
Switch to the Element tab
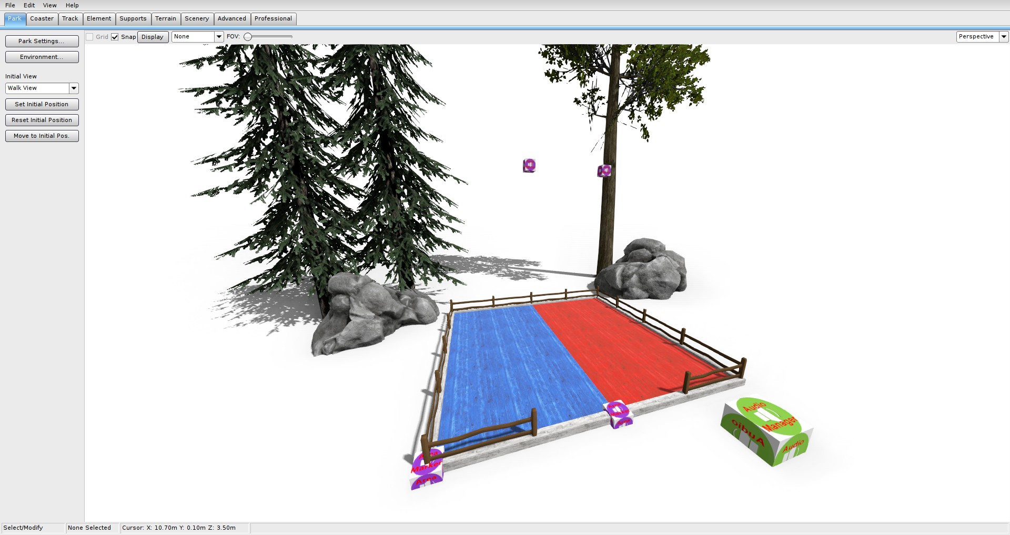pyautogui.click(x=99, y=19)
